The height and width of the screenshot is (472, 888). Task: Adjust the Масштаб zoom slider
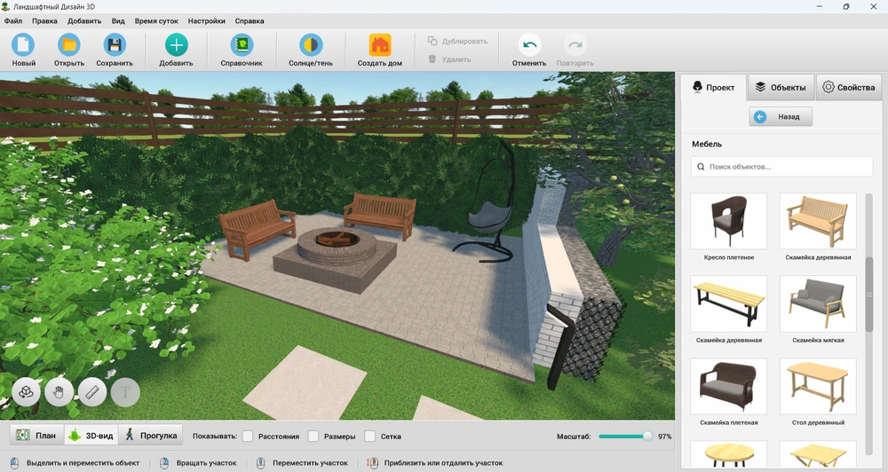646,437
